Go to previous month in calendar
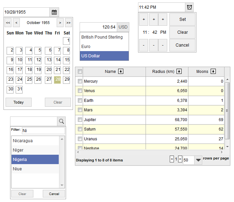The image size is (234, 202). pyautogui.click(x=16, y=23)
